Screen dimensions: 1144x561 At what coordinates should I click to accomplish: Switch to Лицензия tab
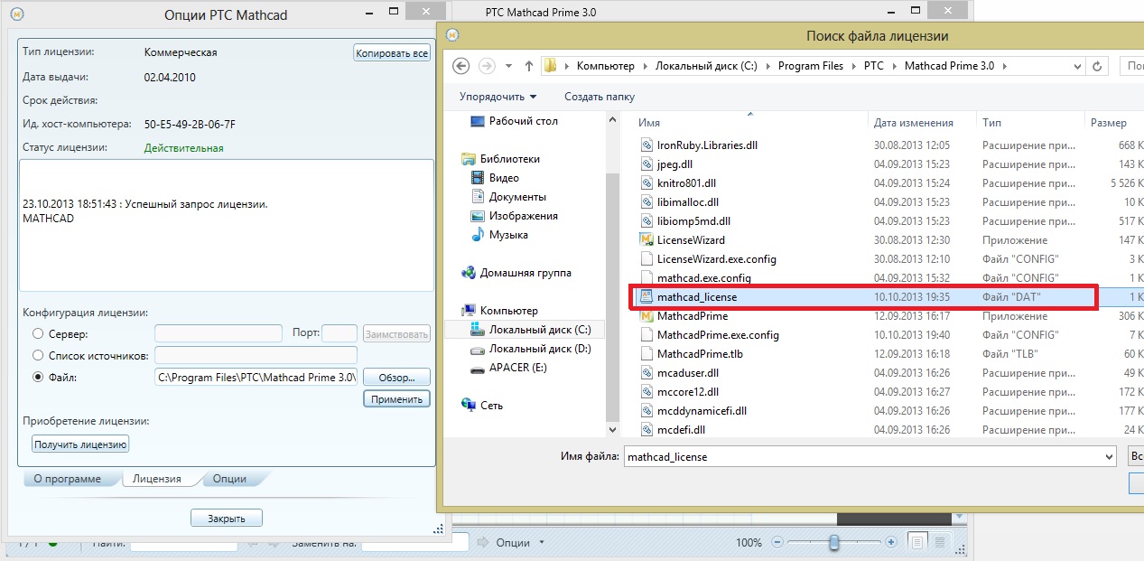coord(156,479)
